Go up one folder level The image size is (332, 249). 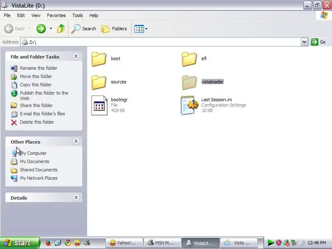pos(61,29)
